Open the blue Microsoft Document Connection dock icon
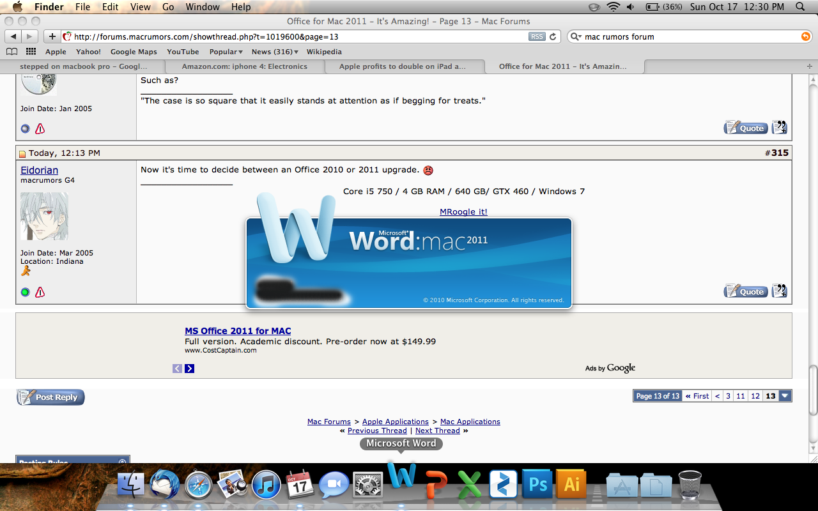The width and height of the screenshot is (818, 511). pyautogui.click(x=503, y=484)
